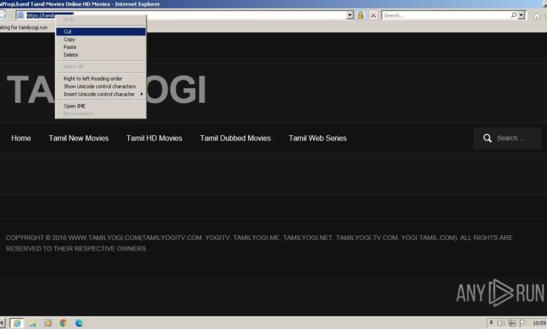Open Action Center flag icon
The image size is (547, 329).
pyautogui.click(x=523, y=323)
